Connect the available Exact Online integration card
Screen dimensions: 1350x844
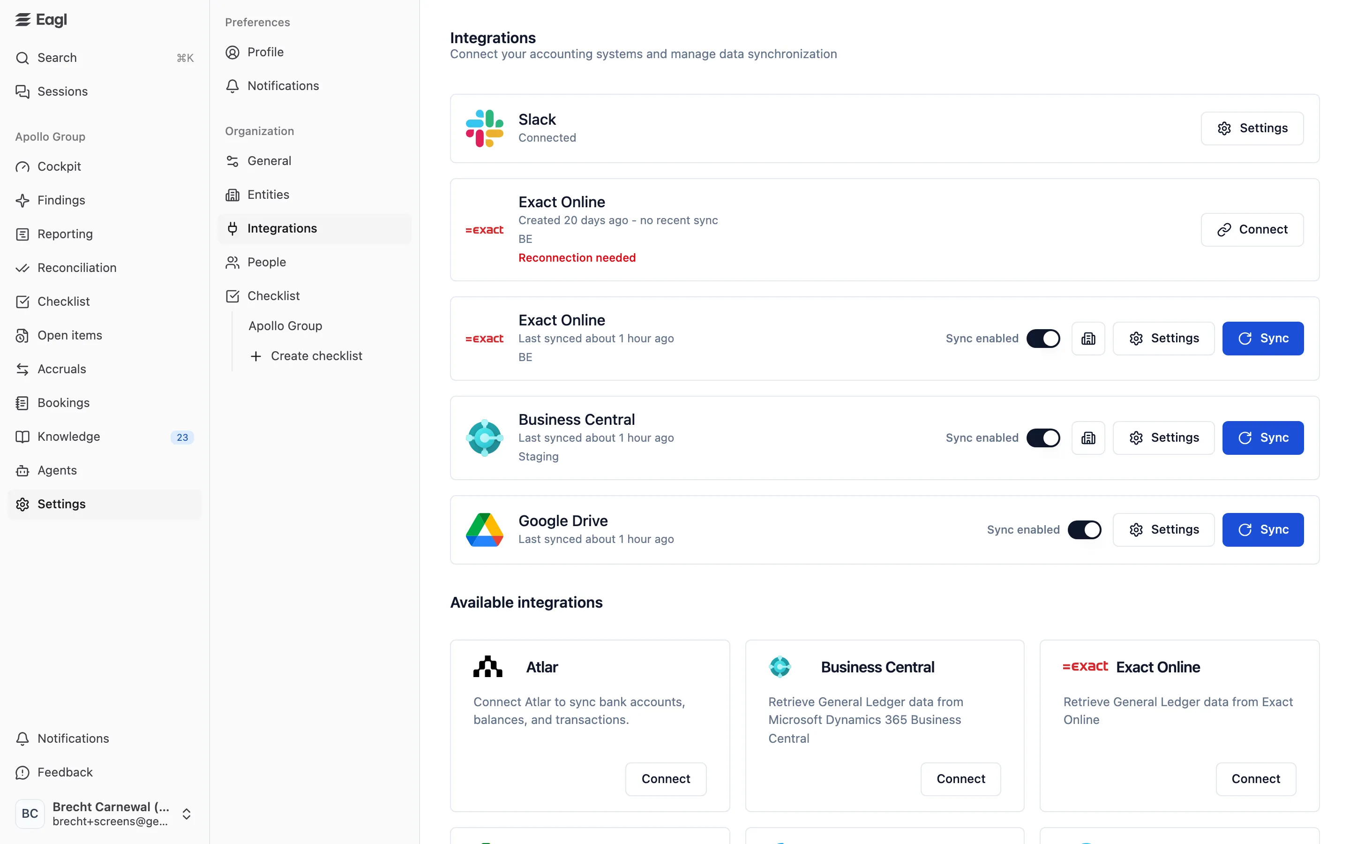[x=1256, y=779]
